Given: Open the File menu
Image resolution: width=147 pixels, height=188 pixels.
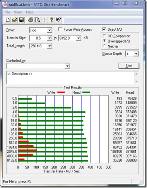Looking at the screenshot, I should (7, 12).
